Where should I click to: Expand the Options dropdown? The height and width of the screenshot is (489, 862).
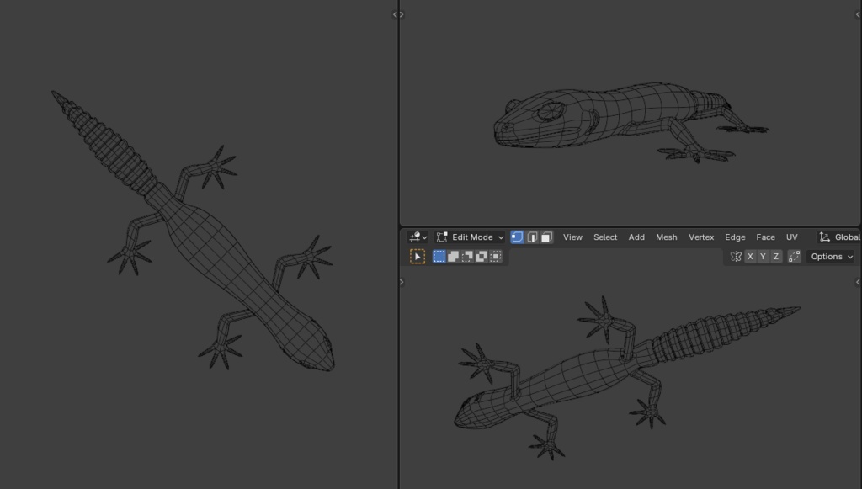point(831,257)
